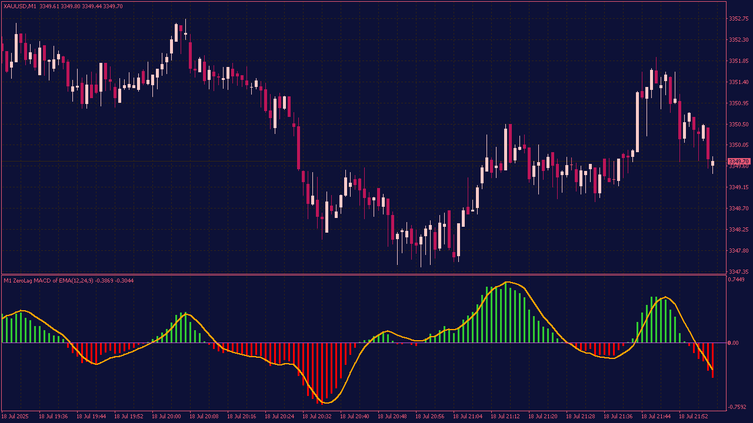
Task: Select the 3350.95 price scale value
Action: click(738, 103)
